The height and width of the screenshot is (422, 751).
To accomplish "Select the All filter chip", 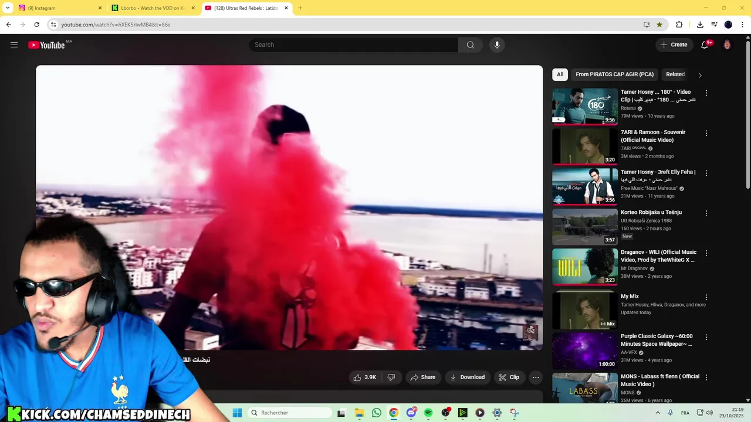I will click(560, 74).
